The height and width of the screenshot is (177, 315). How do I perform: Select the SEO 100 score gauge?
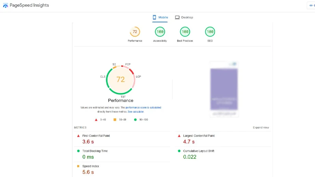(210, 32)
